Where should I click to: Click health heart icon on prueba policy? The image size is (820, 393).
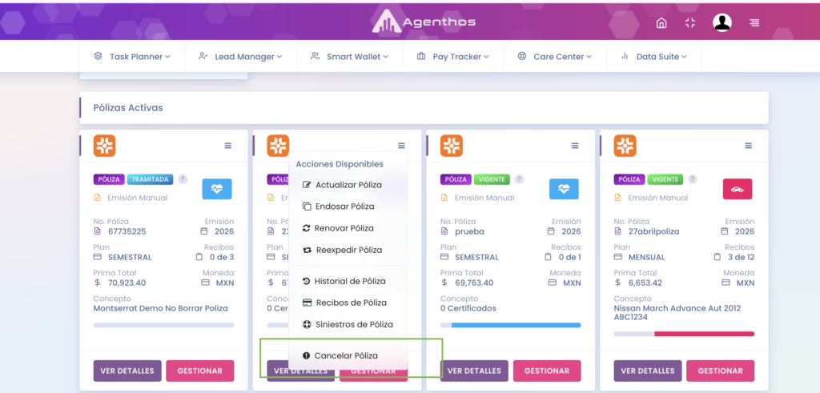point(564,189)
